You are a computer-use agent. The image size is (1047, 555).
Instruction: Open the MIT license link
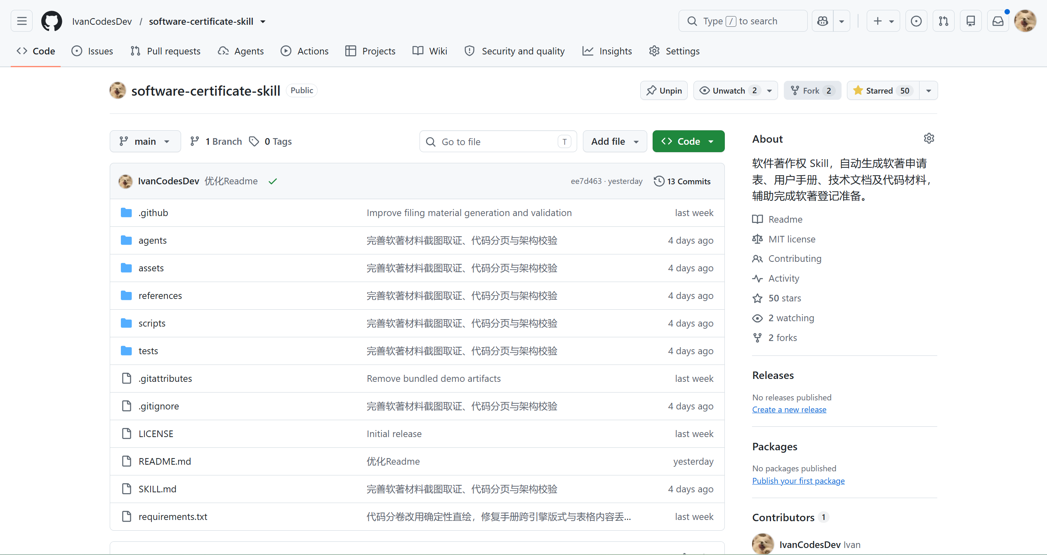(x=784, y=239)
